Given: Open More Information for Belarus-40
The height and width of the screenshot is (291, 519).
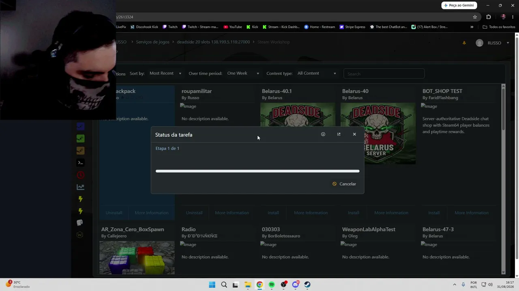Looking at the screenshot, I should [391, 213].
